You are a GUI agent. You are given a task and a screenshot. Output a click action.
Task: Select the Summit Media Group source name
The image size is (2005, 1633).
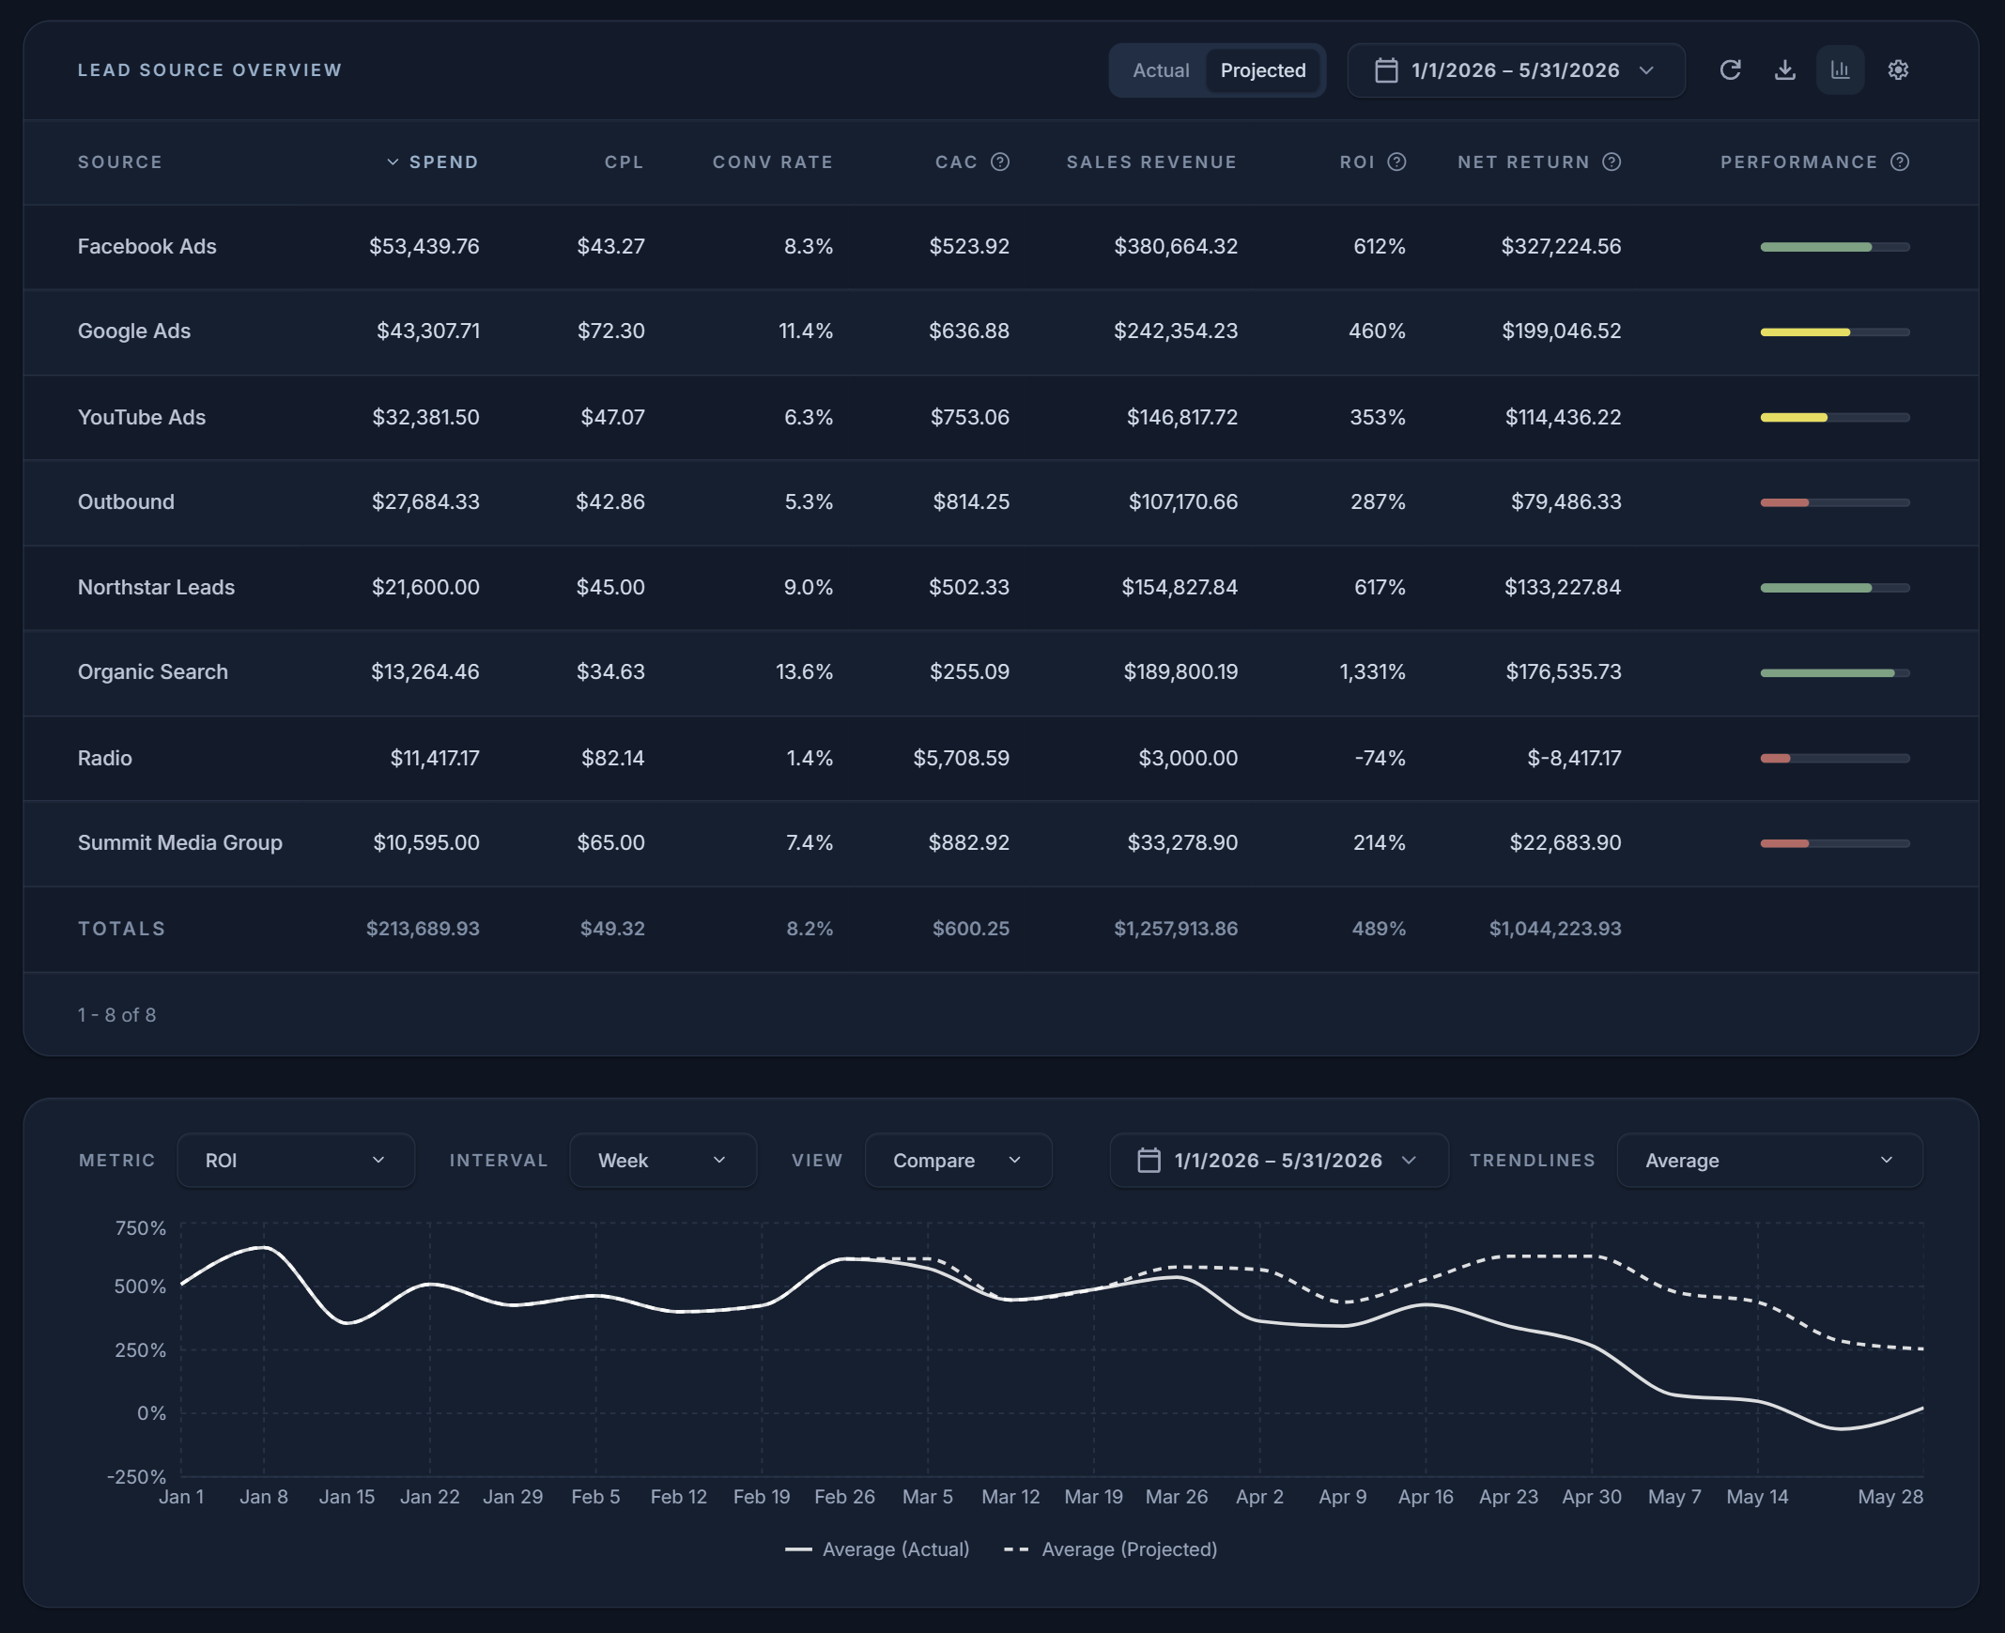pos(179,843)
